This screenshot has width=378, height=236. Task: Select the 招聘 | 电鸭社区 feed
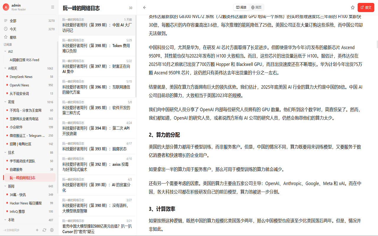pos(29,144)
